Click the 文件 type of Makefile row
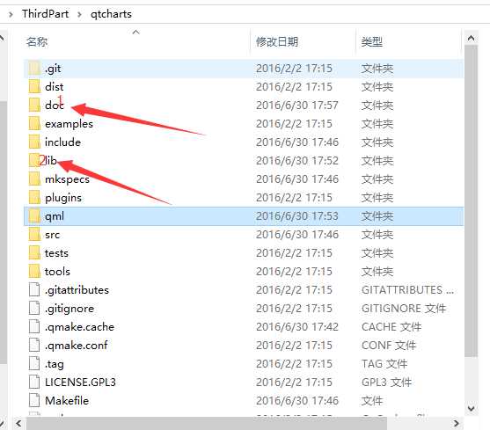Viewport: 490px width, 430px height. click(372, 400)
